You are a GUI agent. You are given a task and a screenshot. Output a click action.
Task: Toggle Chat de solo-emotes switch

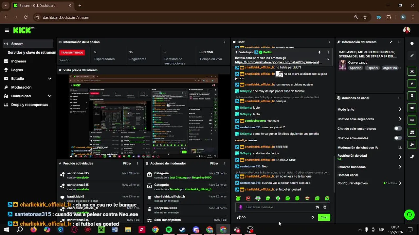tap(398, 138)
